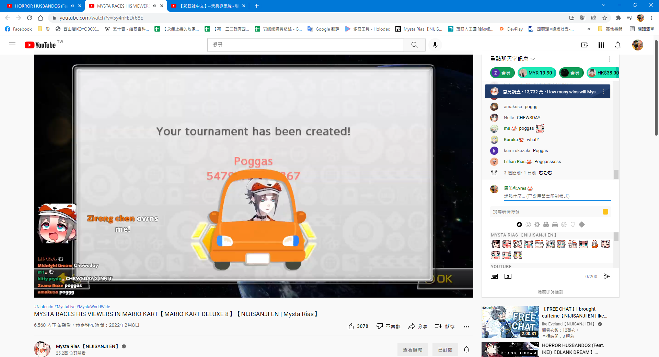Open the 閱讀清單 reading list
This screenshot has width=659, height=357.
(642, 29)
